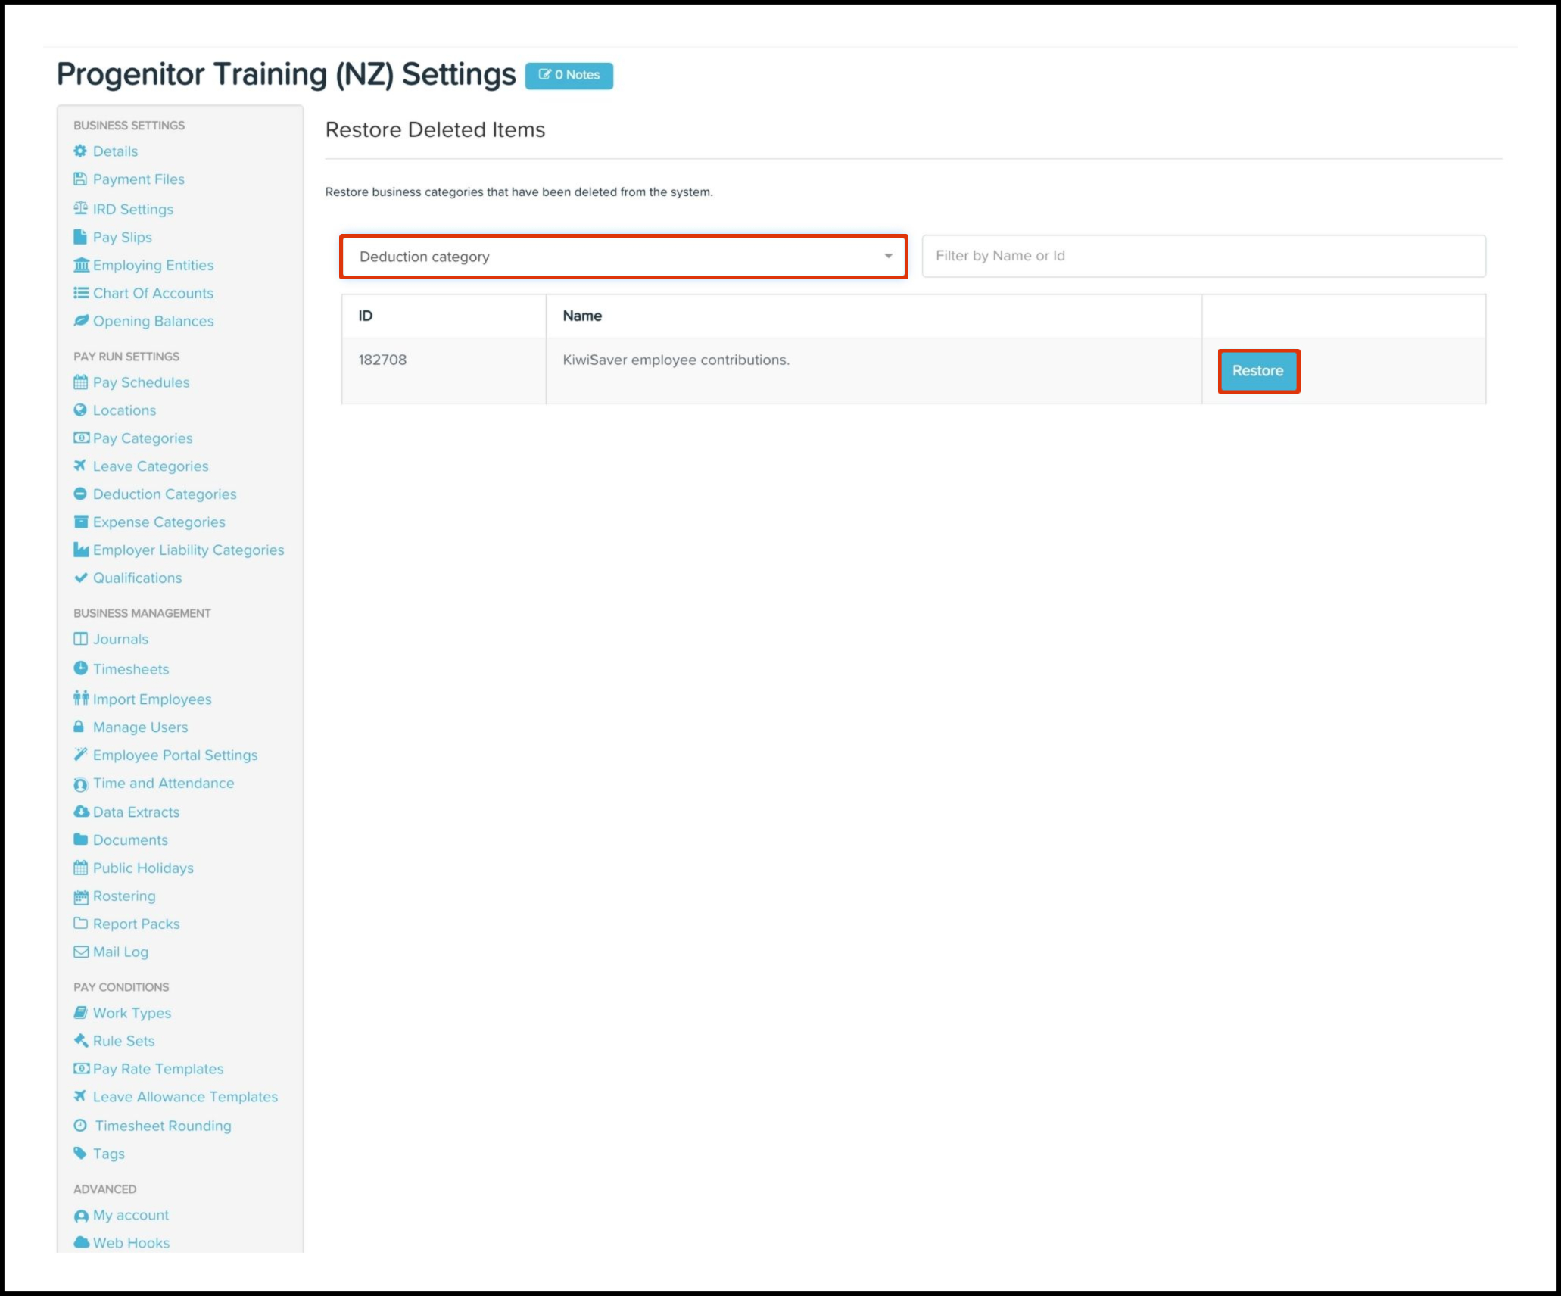Open the 0 Notes button
This screenshot has height=1296, width=1561.
569,75
